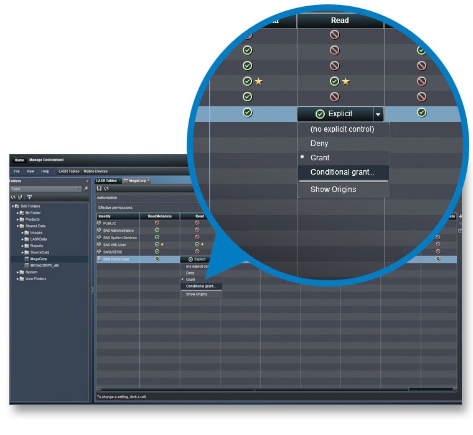This screenshot has width=473, height=435.
Task: Click the user icon beside SAS Demo User
Action: (99, 259)
